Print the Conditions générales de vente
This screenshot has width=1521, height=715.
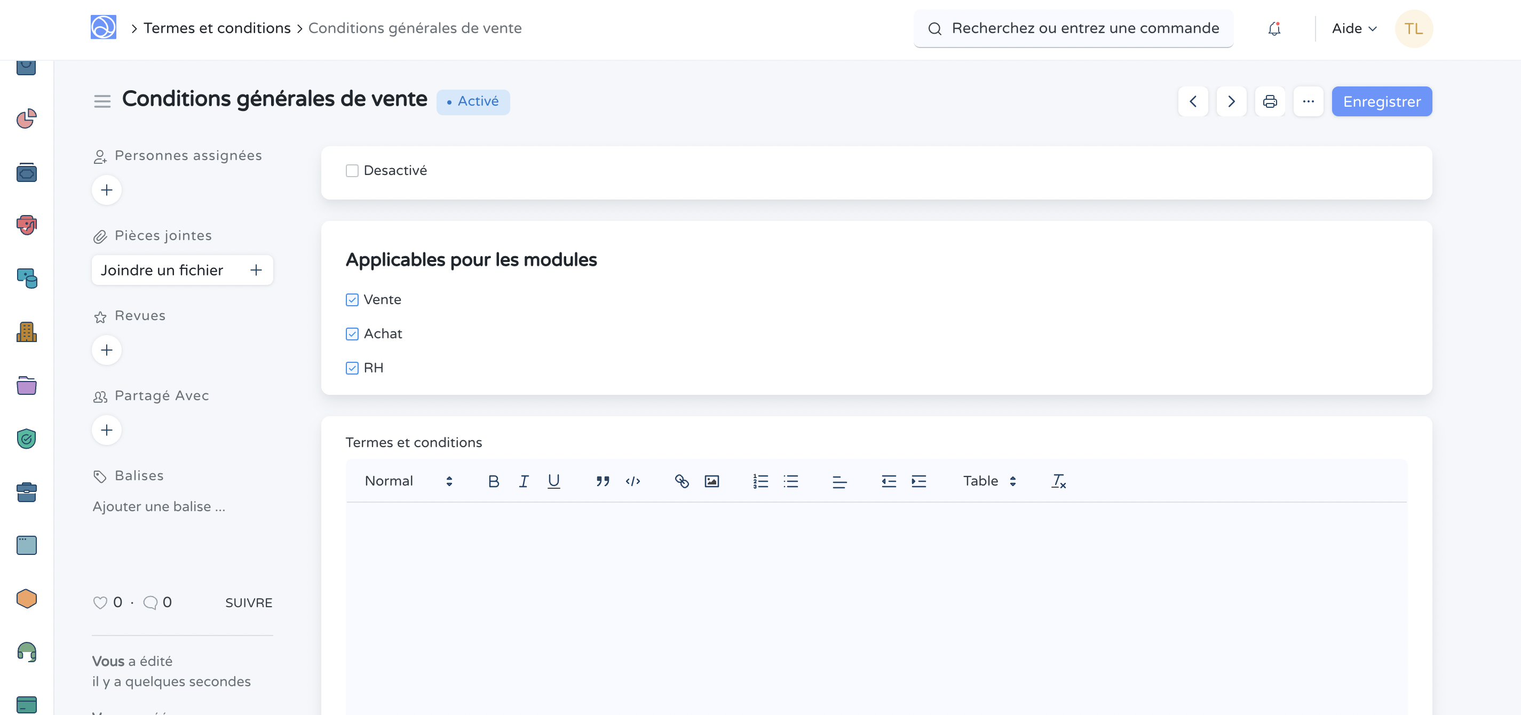point(1270,101)
